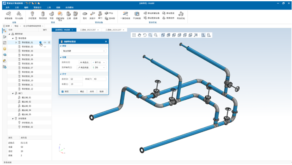Select the 三通 tee fitting tool
The height and width of the screenshot is (165, 292).
[69, 15]
